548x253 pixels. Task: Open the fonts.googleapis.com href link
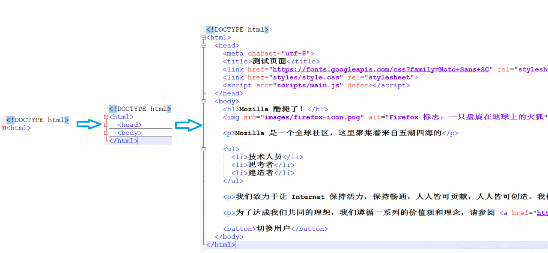tap(381, 69)
